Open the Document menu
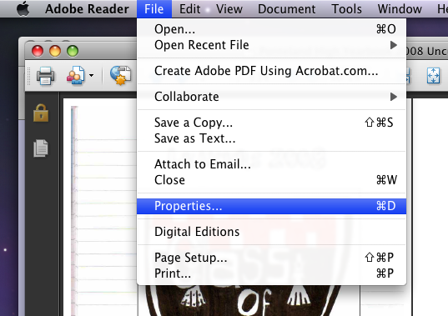This screenshot has height=316, width=448. coord(287,9)
